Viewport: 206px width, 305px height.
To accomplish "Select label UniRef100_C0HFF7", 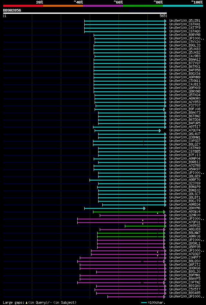I will 185,257.
